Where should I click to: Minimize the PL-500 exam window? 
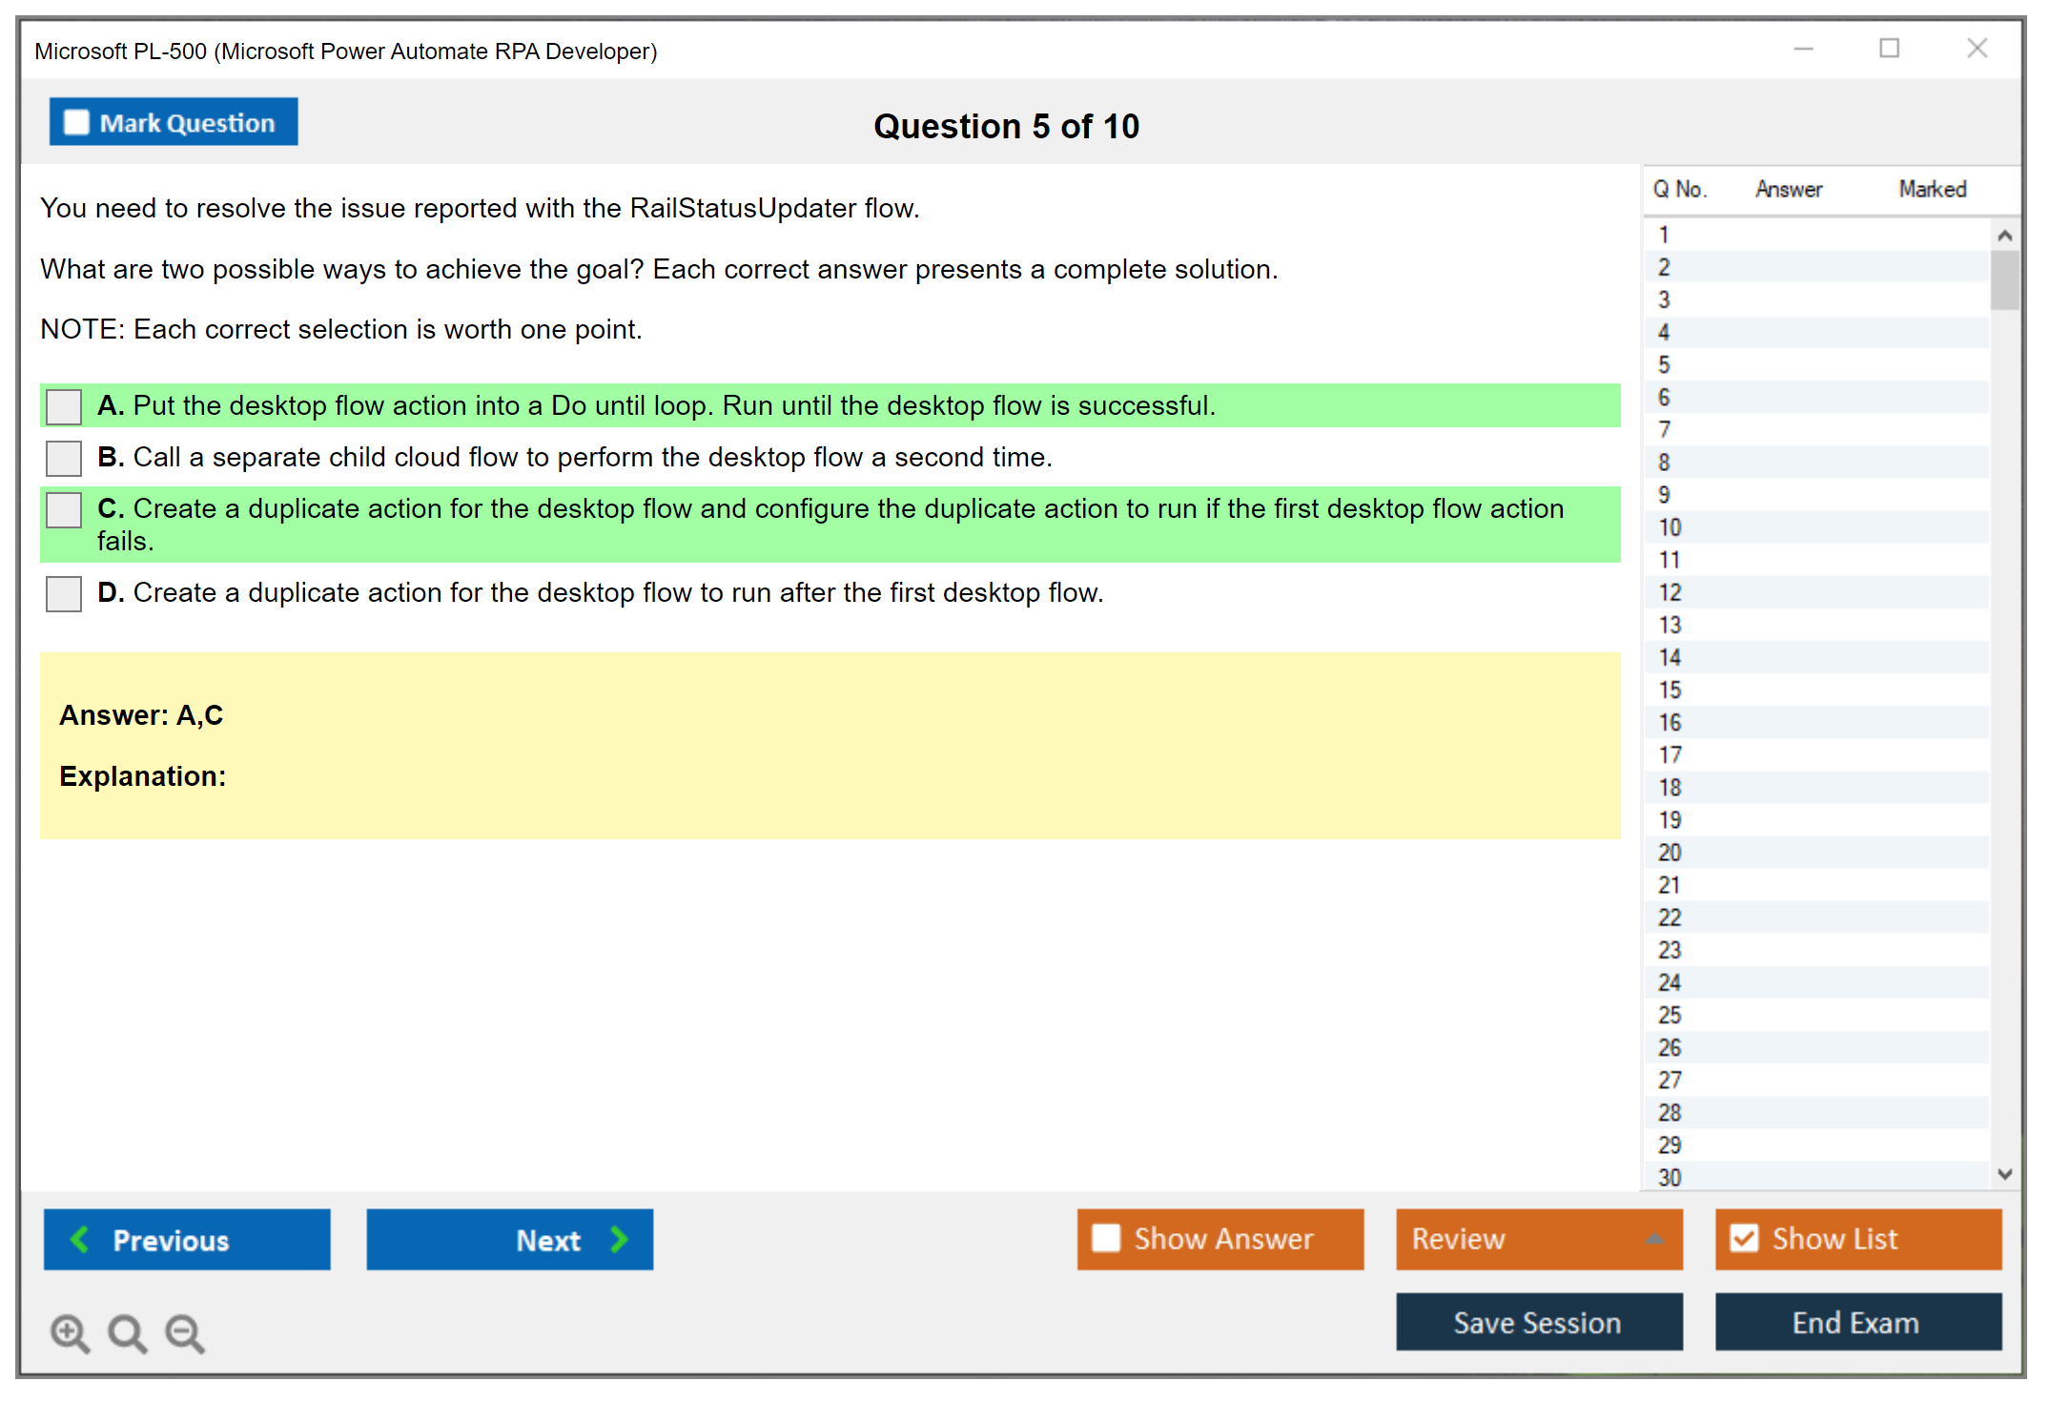click(1803, 49)
